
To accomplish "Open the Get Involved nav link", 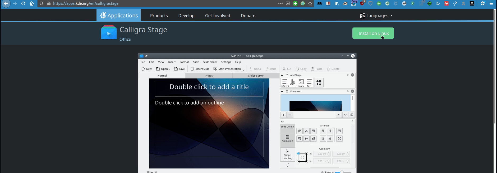I will (218, 16).
